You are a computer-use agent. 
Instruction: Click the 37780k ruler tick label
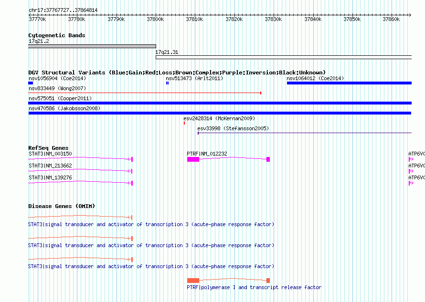click(x=76, y=19)
